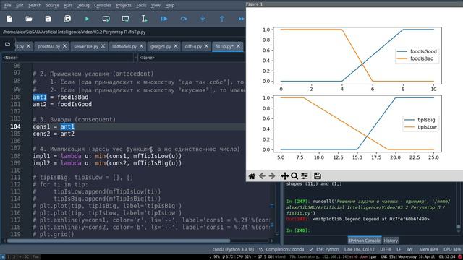Close the libModels.py tab
The width and height of the screenshot is (463, 260).
(x=141, y=46)
